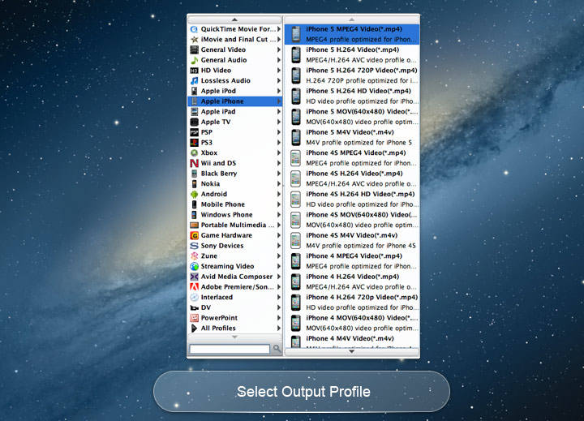Click the Lossless Audio blue note icon
This screenshot has height=421, width=584.
click(x=194, y=80)
